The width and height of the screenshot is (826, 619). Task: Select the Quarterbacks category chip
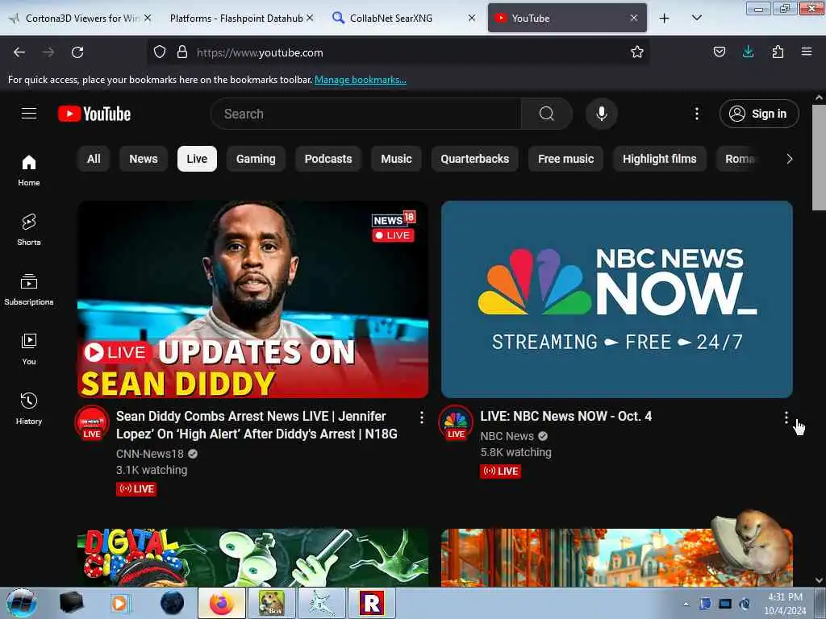(x=474, y=159)
